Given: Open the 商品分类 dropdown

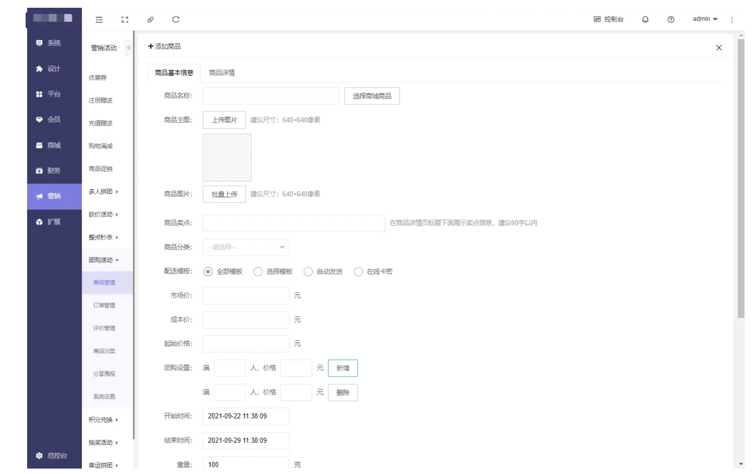Looking at the screenshot, I should pyautogui.click(x=246, y=247).
